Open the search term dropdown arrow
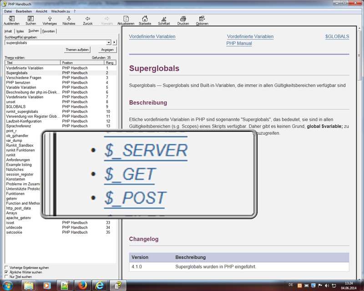364x291 pixels. (x=109, y=42)
